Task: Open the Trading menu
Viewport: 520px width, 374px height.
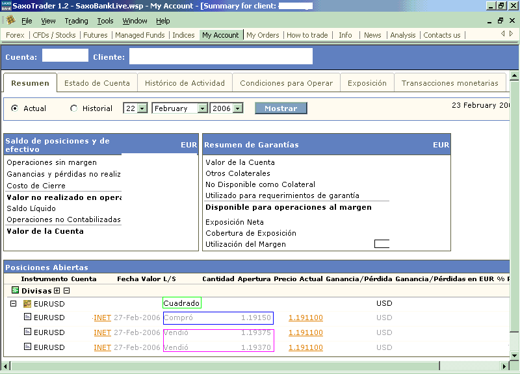Action: click(76, 21)
